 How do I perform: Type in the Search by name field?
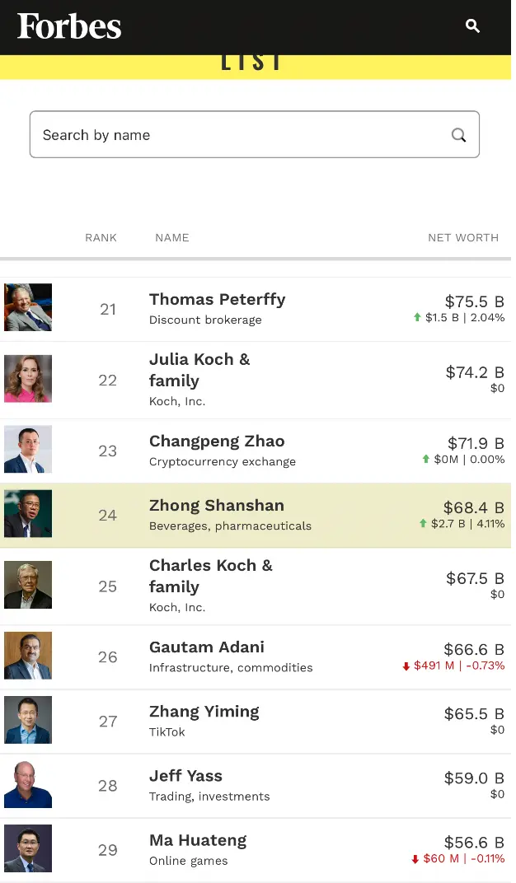tap(239, 135)
